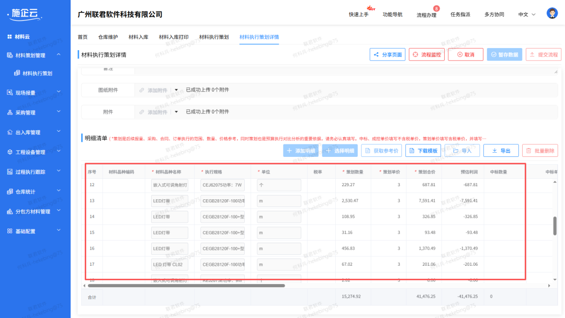Switch to the 首页 tab
This screenshot has height=318, width=565.
coord(83,37)
